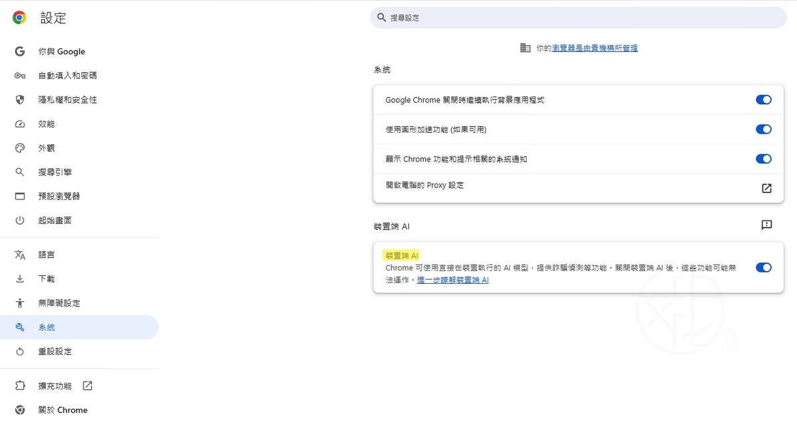Click the 開啟電腦的 Proxy 設定 row

tap(578, 188)
